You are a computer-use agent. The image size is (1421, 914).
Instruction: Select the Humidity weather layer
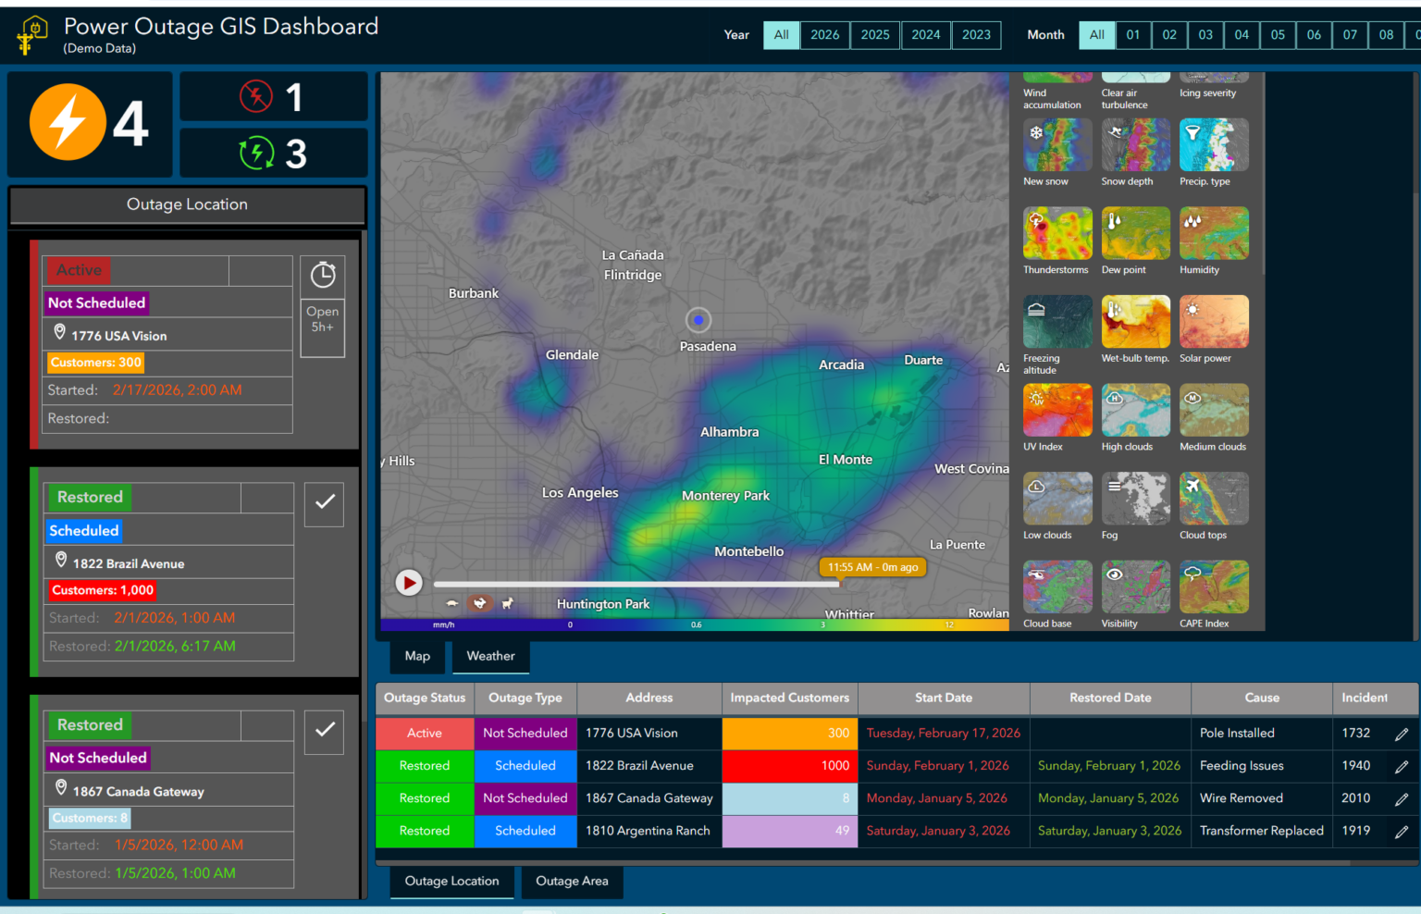click(x=1214, y=233)
